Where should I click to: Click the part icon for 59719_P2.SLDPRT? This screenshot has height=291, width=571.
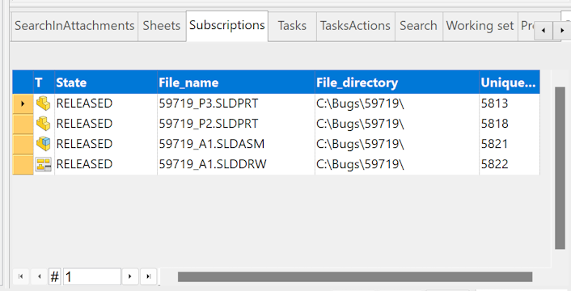[44, 124]
